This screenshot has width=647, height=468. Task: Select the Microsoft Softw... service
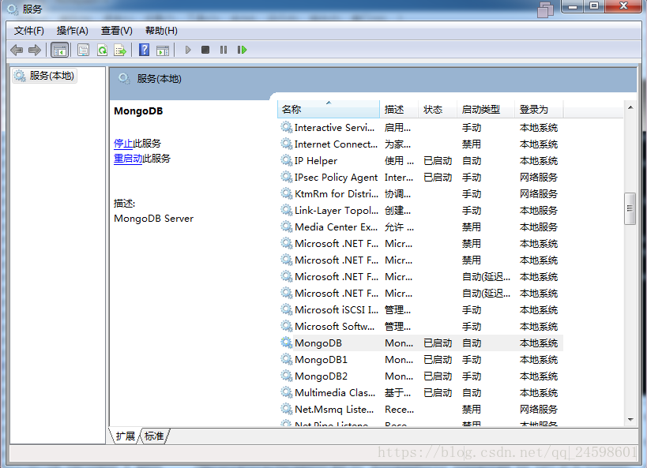pyautogui.click(x=420, y=327)
